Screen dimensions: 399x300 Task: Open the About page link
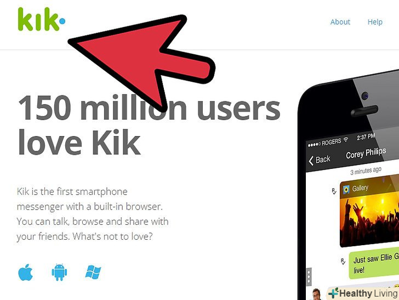[x=340, y=22]
